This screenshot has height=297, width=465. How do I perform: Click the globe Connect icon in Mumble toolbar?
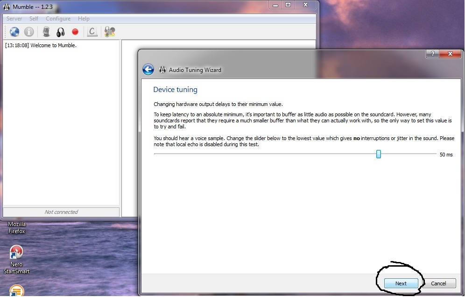pyautogui.click(x=14, y=32)
